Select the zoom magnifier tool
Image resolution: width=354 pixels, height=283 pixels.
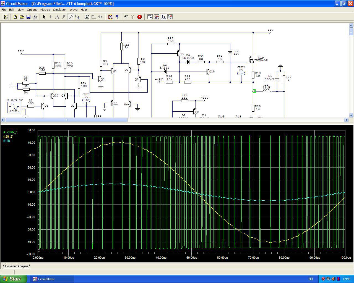(x=77, y=17)
